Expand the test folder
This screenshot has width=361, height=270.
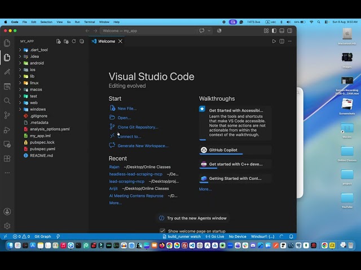[20, 96]
